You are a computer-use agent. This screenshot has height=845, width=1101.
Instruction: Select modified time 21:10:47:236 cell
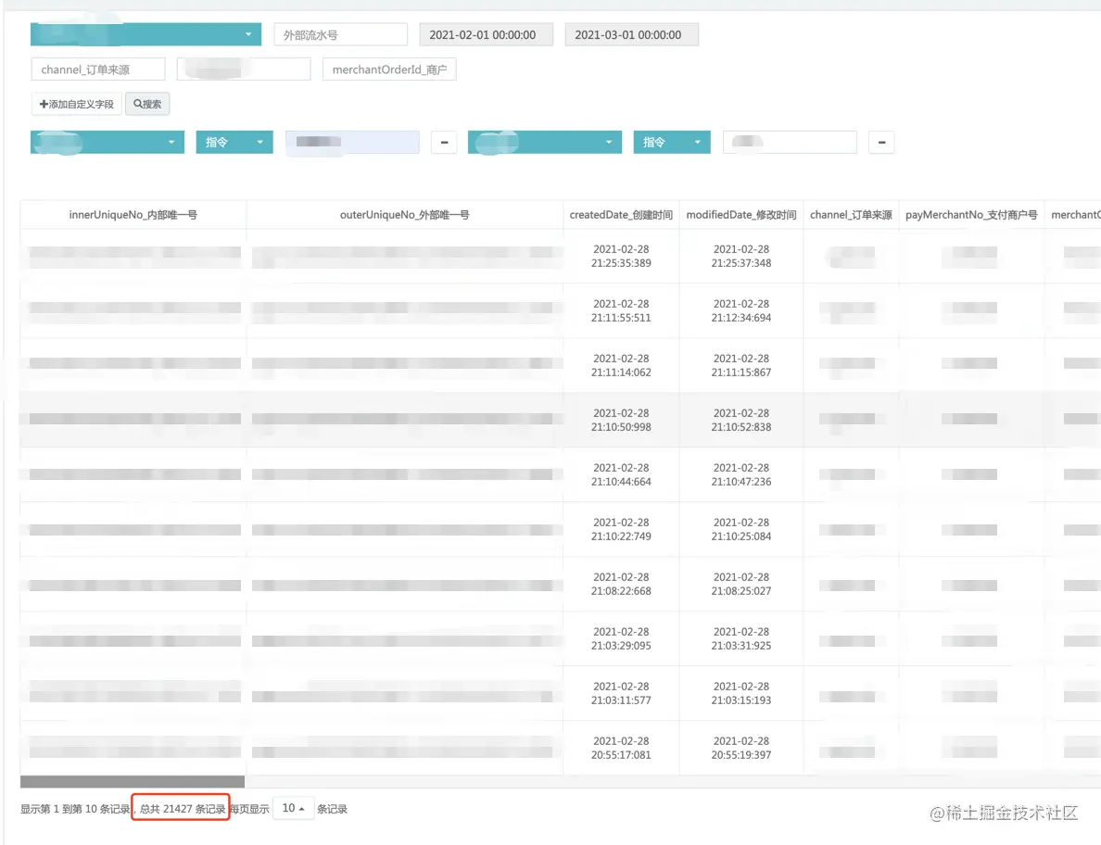pos(740,475)
